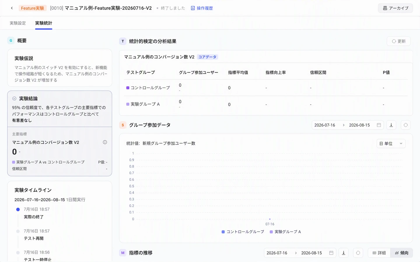Click the S icon beside グループ参加データ

[123, 125]
